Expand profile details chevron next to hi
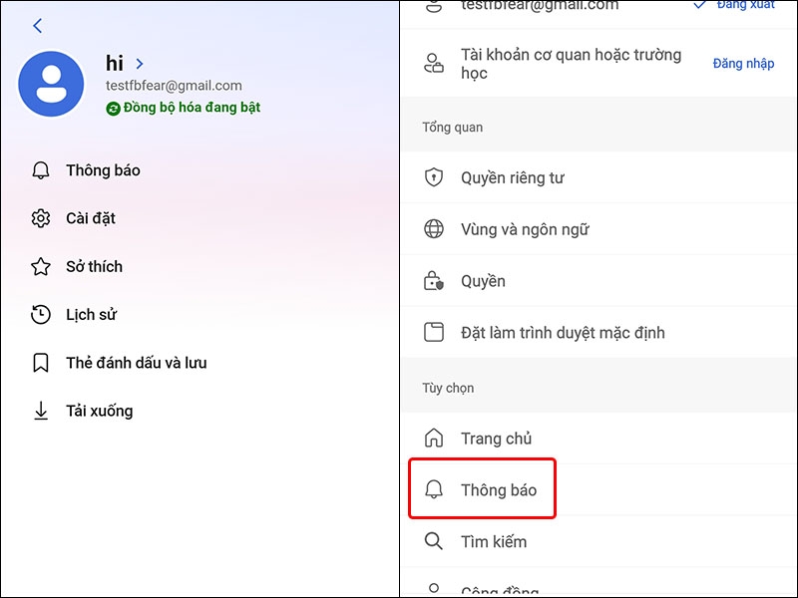Screen dimensions: 798x598 coord(140,64)
